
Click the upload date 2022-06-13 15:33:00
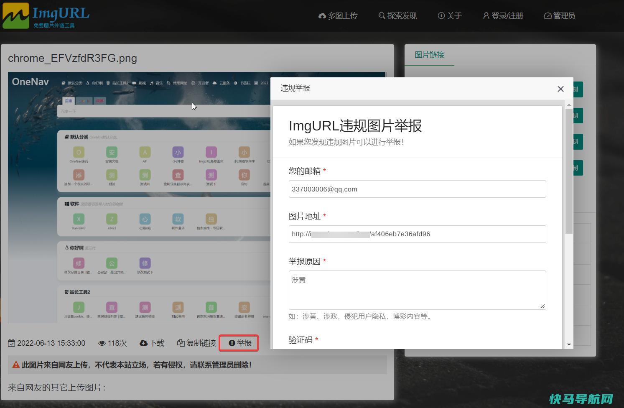(46, 343)
